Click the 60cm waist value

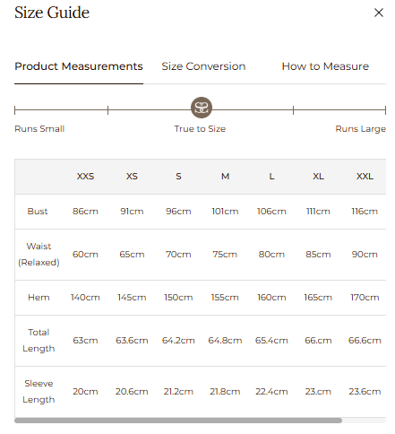pos(85,255)
